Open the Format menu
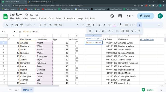The height and width of the screenshot is (93, 166). point(42,18)
